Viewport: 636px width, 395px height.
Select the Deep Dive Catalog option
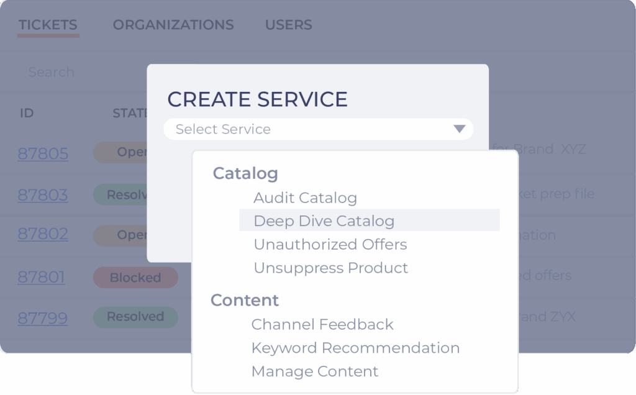pyautogui.click(x=324, y=221)
